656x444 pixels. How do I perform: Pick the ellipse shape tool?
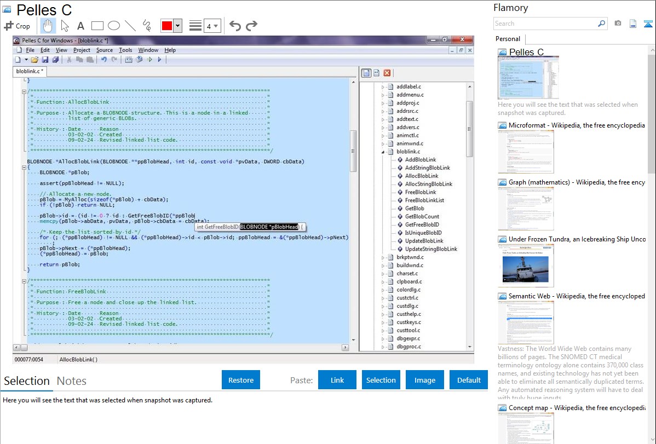pyautogui.click(x=114, y=26)
